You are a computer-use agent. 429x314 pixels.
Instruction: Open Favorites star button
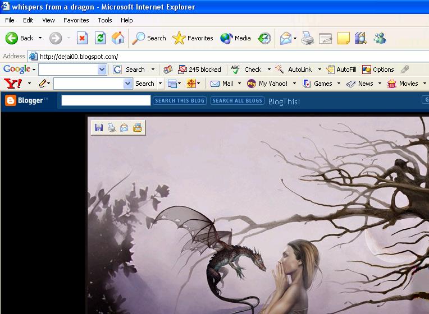[193, 38]
